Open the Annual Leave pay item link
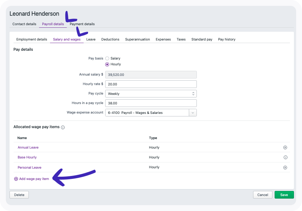Viewport: 302px width, 211px height. [28, 147]
